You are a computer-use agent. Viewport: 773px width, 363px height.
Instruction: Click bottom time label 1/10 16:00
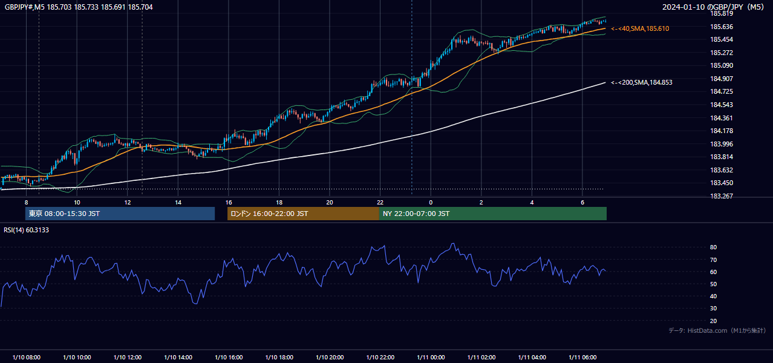(x=229, y=358)
